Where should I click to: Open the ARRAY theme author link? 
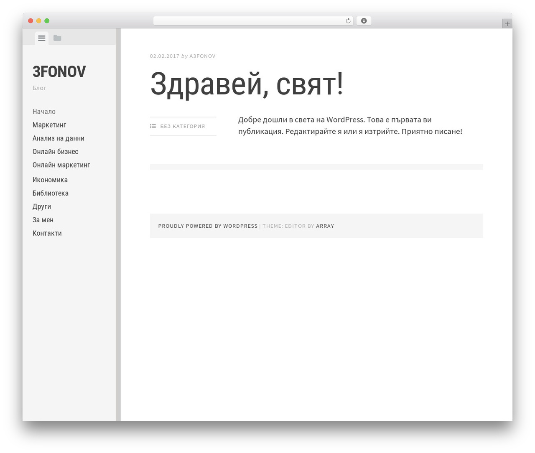click(325, 226)
